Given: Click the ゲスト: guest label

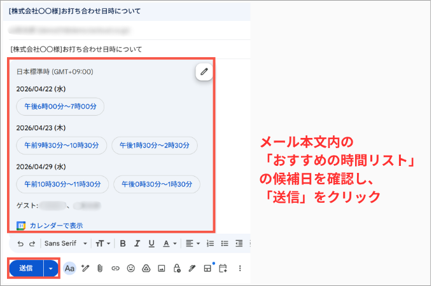Looking at the screenshot, I should [x=27, y=205].
